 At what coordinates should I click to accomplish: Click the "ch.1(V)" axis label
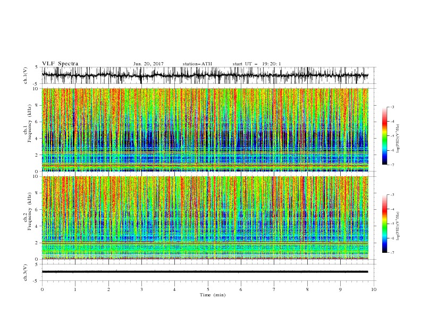point(26,75)
